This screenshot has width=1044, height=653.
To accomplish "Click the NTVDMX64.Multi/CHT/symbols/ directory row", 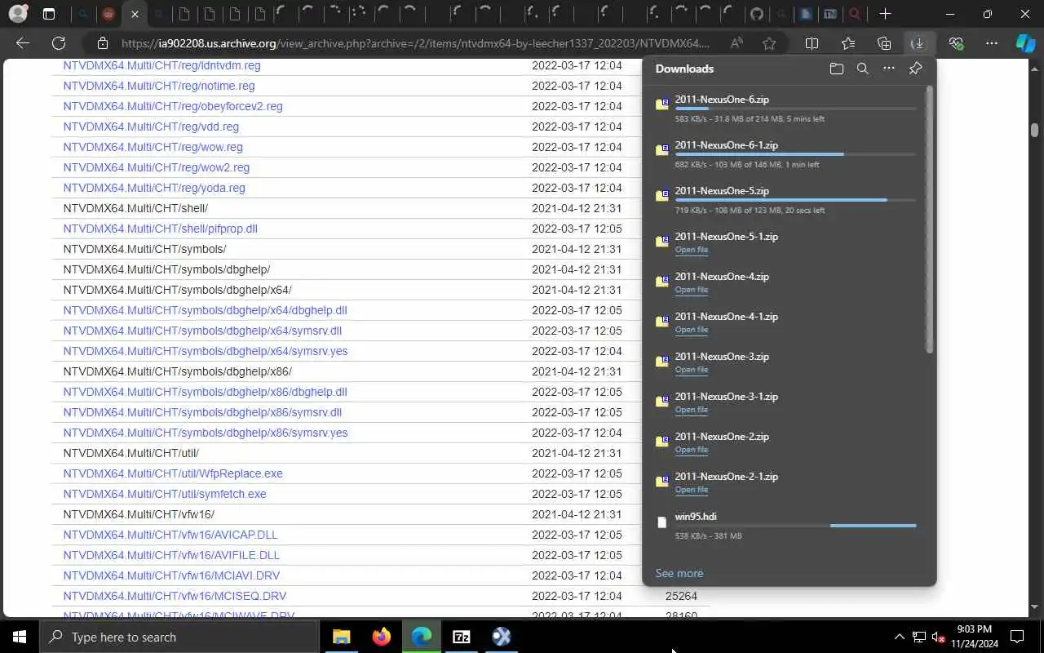I will [x=381, y=249].
